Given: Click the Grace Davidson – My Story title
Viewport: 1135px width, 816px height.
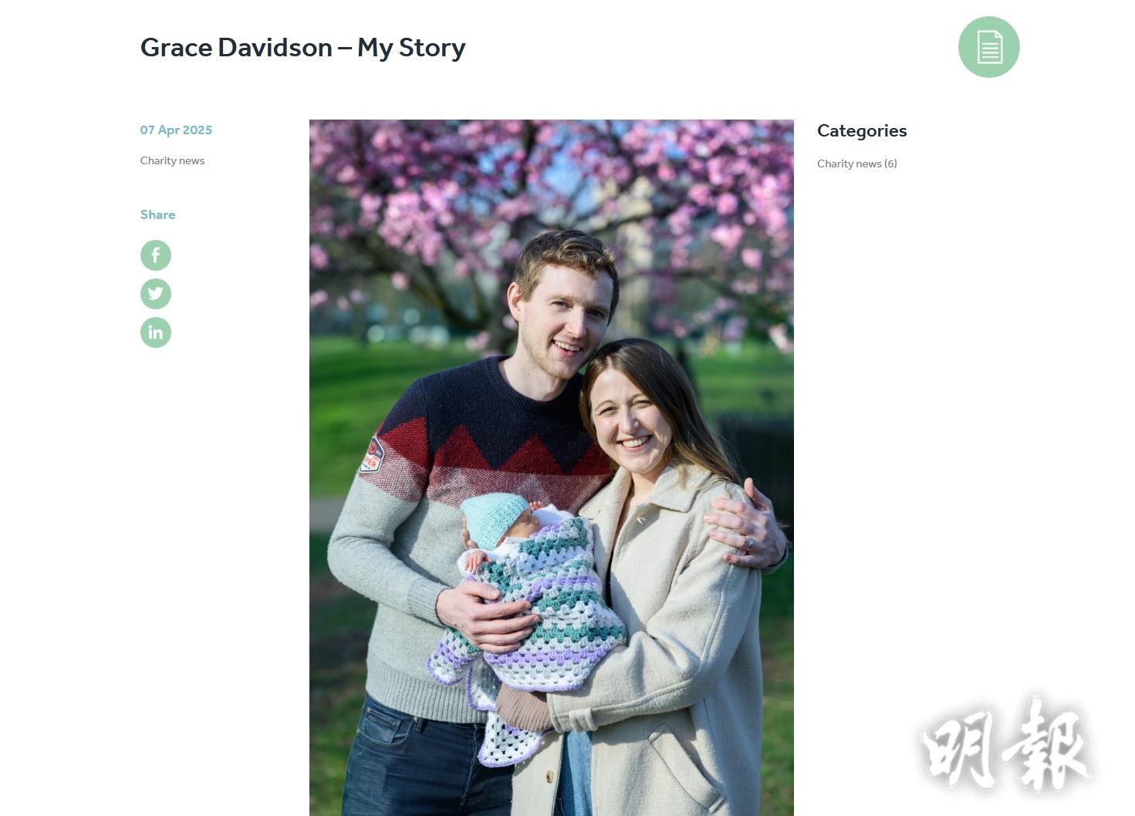Looking at the screenshot, I should tap(302, 48).
